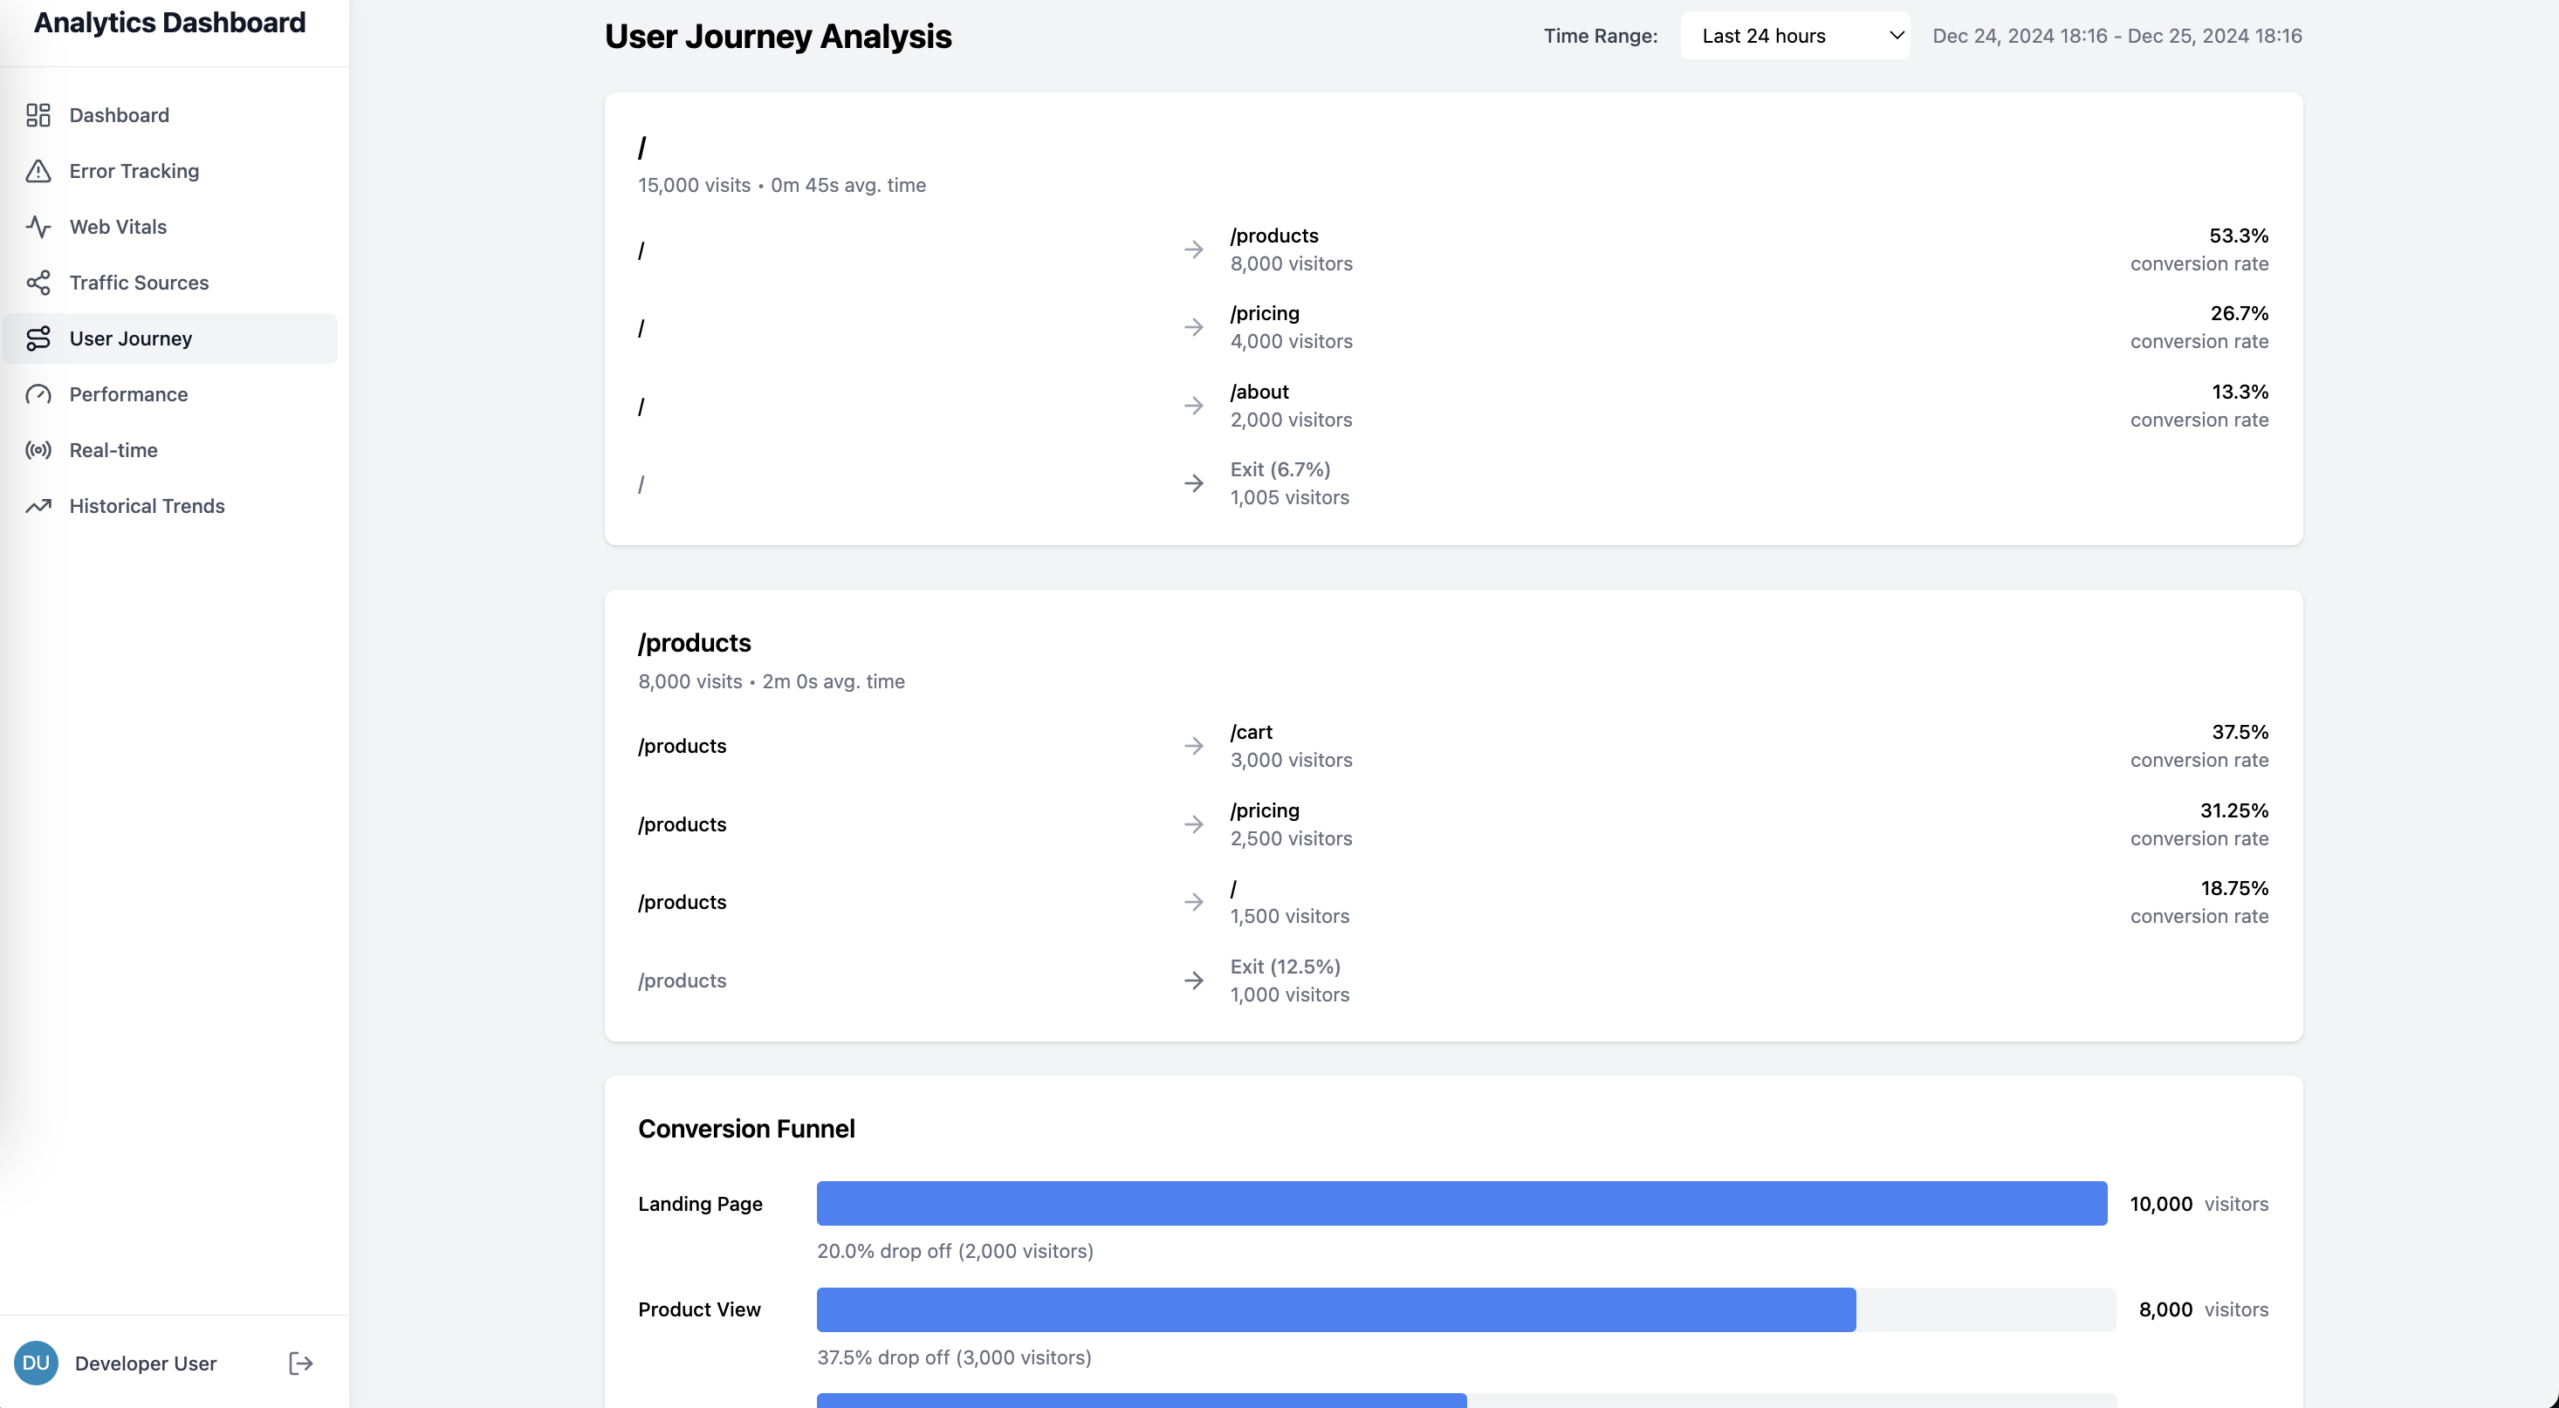Viewport: 2559px width, 1408px height.
Task: Click the Error Tracking warning icon
Action: click(x=38, y=171)
